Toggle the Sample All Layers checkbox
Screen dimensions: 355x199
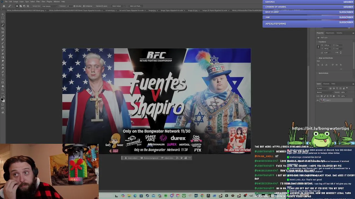[95, 6]
